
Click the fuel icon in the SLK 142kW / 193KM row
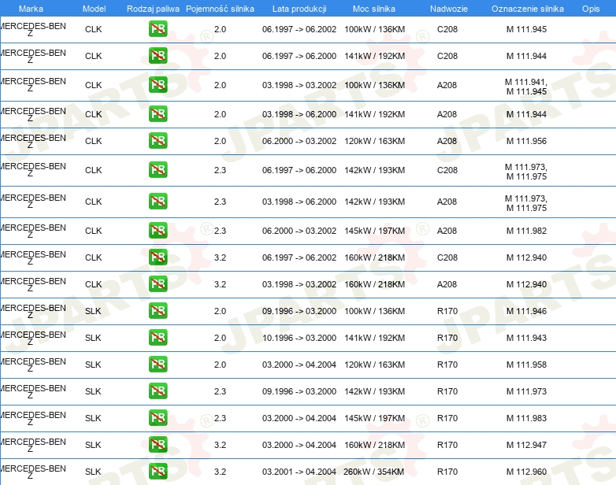coord(158,391)
